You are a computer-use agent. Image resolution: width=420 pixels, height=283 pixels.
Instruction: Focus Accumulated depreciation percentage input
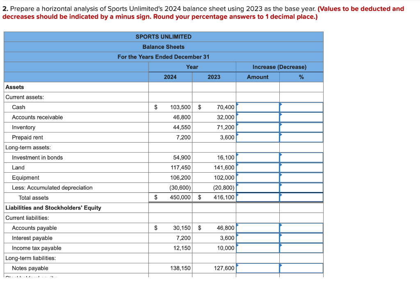click(301, 188)
